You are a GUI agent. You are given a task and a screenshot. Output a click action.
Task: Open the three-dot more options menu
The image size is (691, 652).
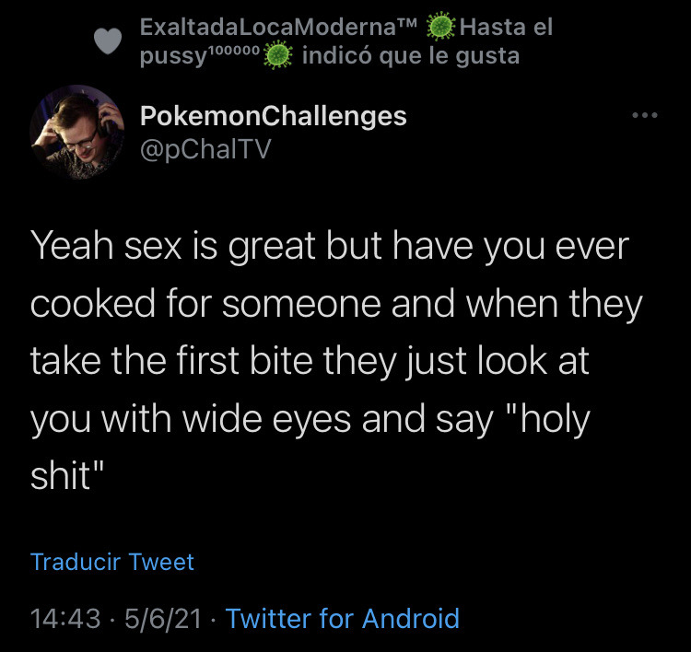tap(644, 115)
